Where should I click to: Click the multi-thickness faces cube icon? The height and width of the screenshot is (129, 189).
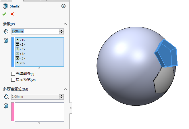click(6, 106)
